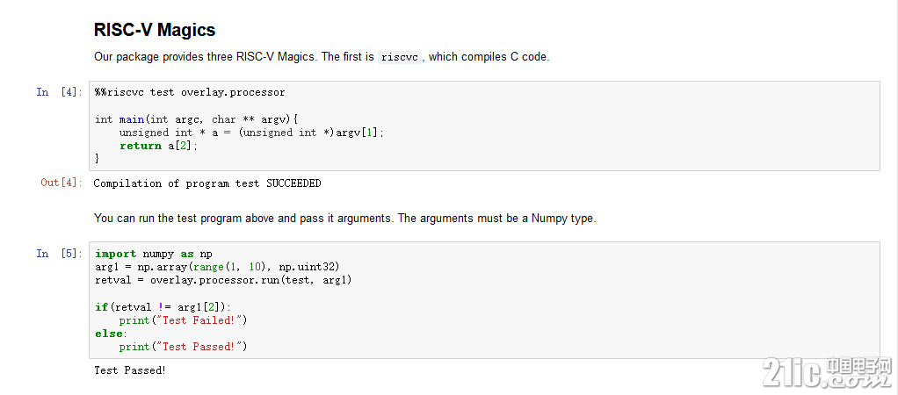Click the print Test Failed line
898x395 pixels.
pos(184,320)
